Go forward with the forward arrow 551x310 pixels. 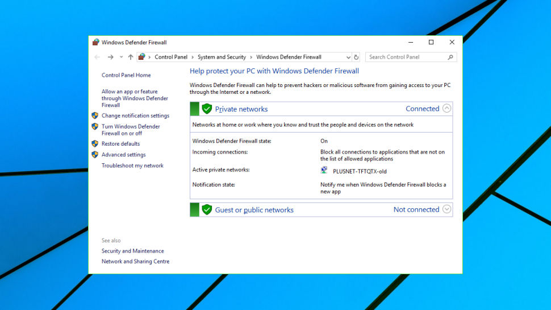pos(110,57)
